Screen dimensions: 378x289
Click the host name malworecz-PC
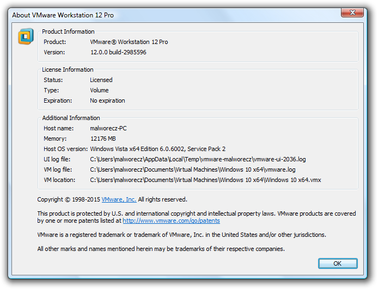[108, 128]
